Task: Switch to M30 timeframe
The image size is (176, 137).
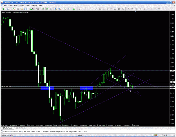Action: tap(140, 9)
